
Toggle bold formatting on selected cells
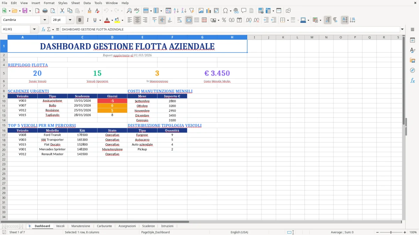[x=80, y=20]
